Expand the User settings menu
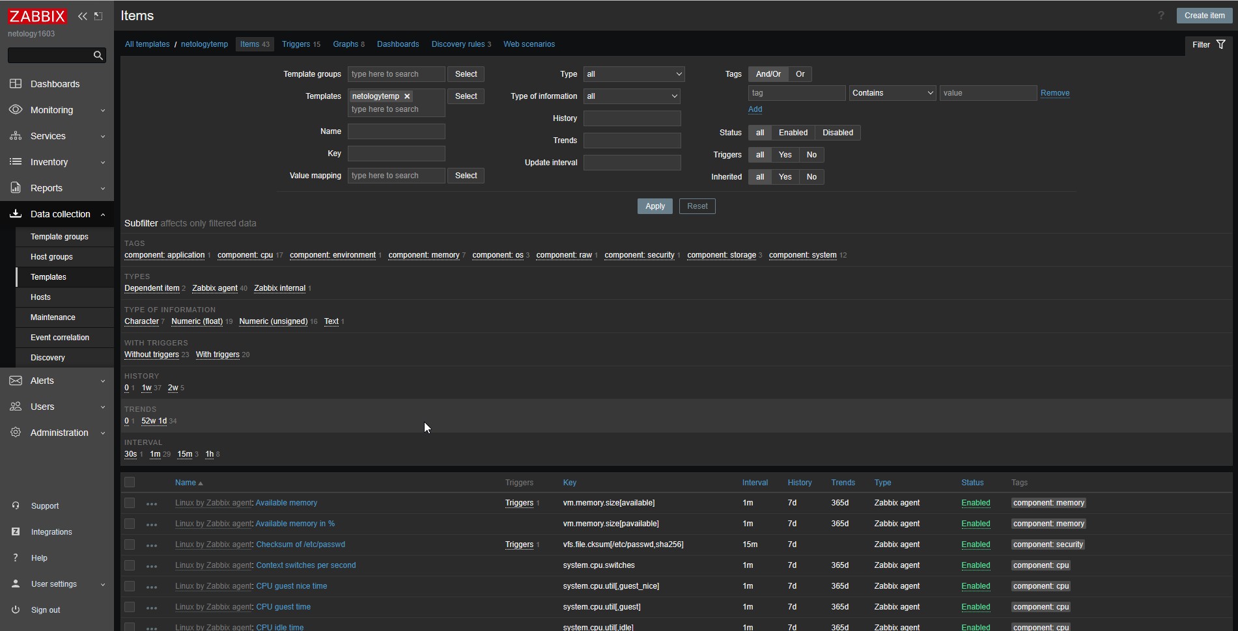This screenshot has width=1238, height=631. click(x=57, y=584)
